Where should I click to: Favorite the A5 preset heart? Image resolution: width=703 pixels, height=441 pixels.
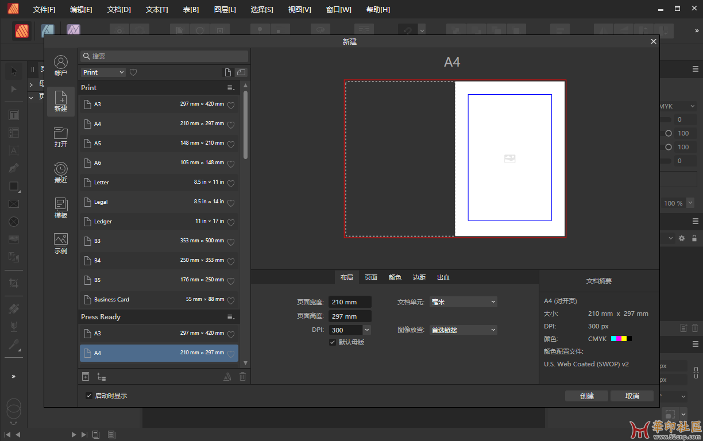[x=231, y=144]
